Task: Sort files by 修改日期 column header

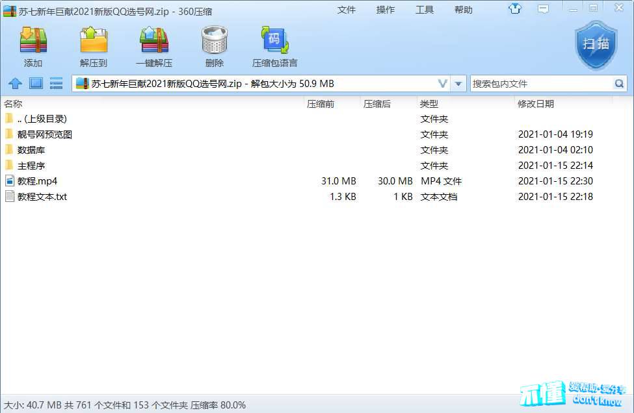Action: coord(536,104)
